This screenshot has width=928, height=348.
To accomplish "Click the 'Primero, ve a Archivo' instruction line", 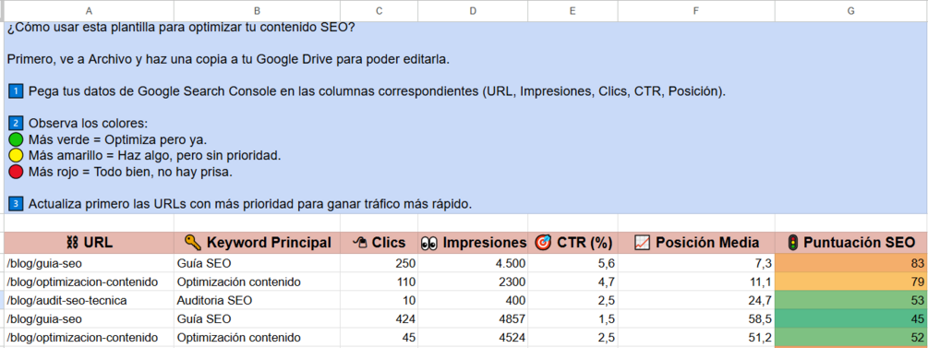I will [229, 60].
